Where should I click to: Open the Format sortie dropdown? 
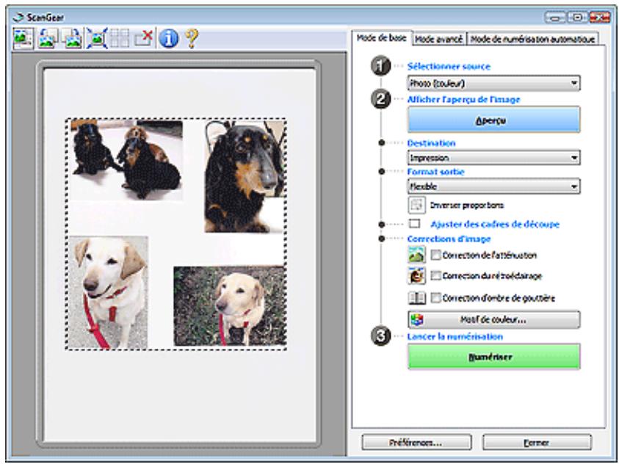pos(494,186)
